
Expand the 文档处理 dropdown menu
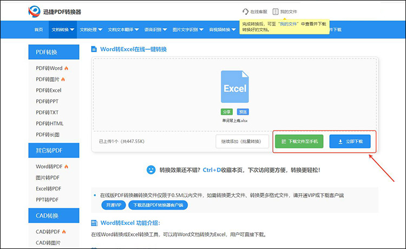click(91, 30)
